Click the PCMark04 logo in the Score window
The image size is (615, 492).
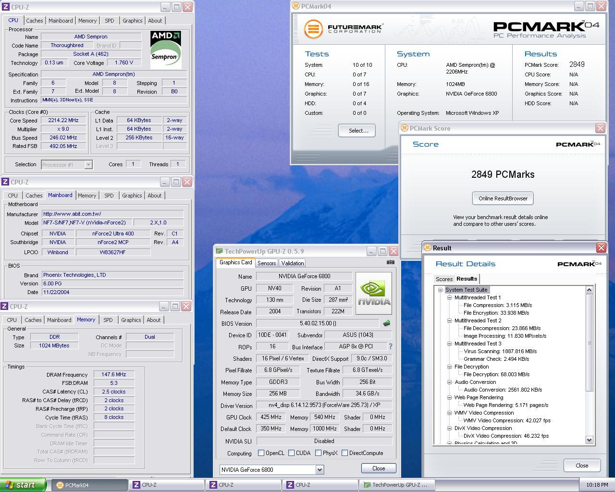[x=578, y=144]
